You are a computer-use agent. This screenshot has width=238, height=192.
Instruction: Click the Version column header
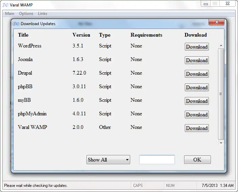tap(81, 35)
